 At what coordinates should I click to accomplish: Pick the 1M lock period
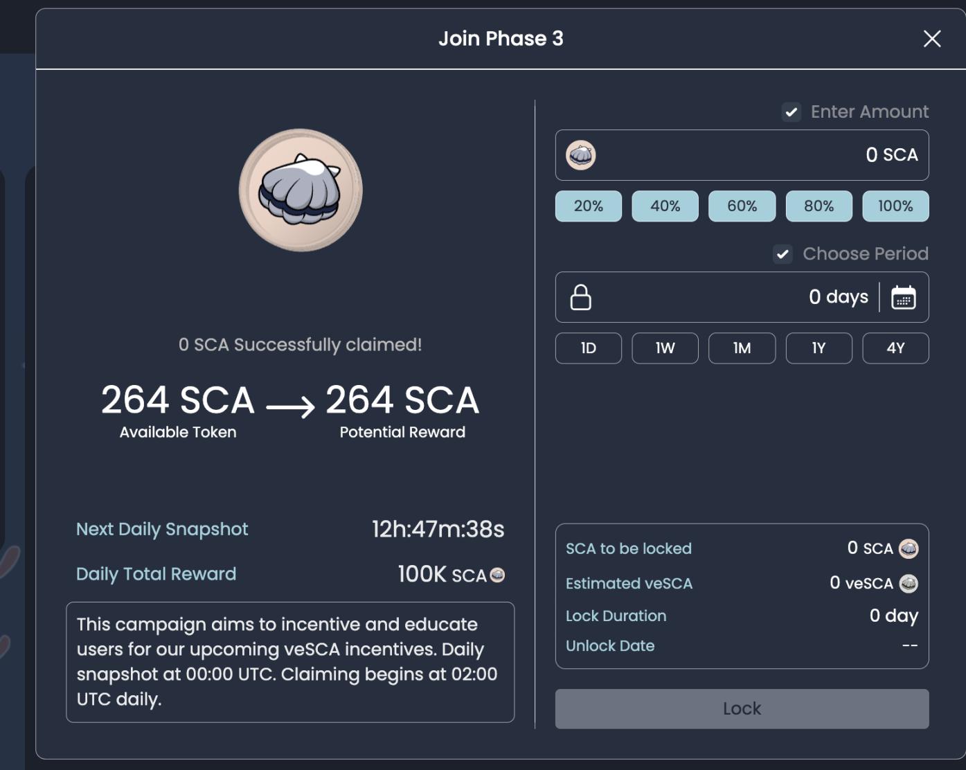click(x=742, y=348)
